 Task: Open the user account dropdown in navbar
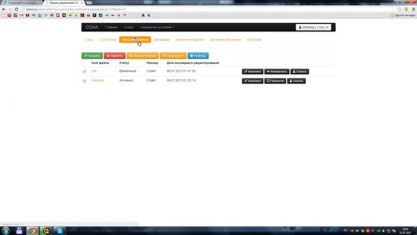coord(313,27)
